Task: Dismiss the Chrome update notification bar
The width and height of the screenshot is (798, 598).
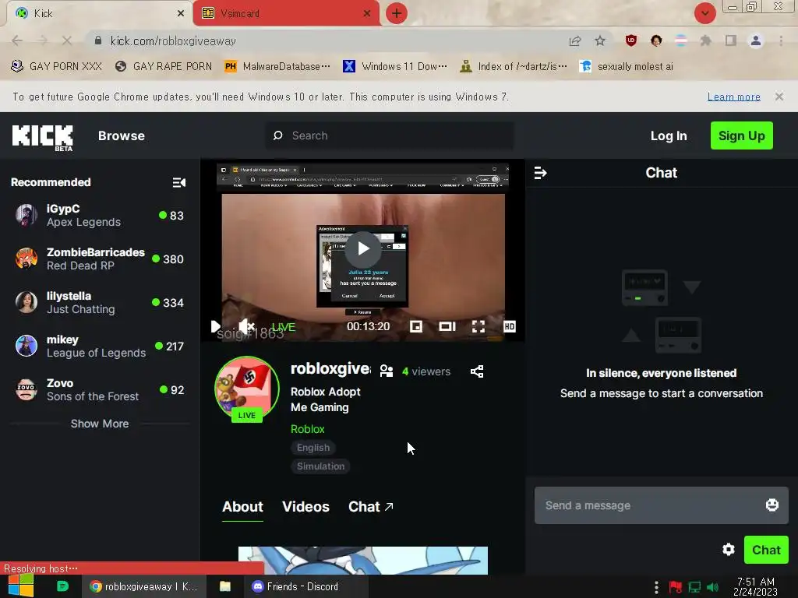Action: pos(779,97)
